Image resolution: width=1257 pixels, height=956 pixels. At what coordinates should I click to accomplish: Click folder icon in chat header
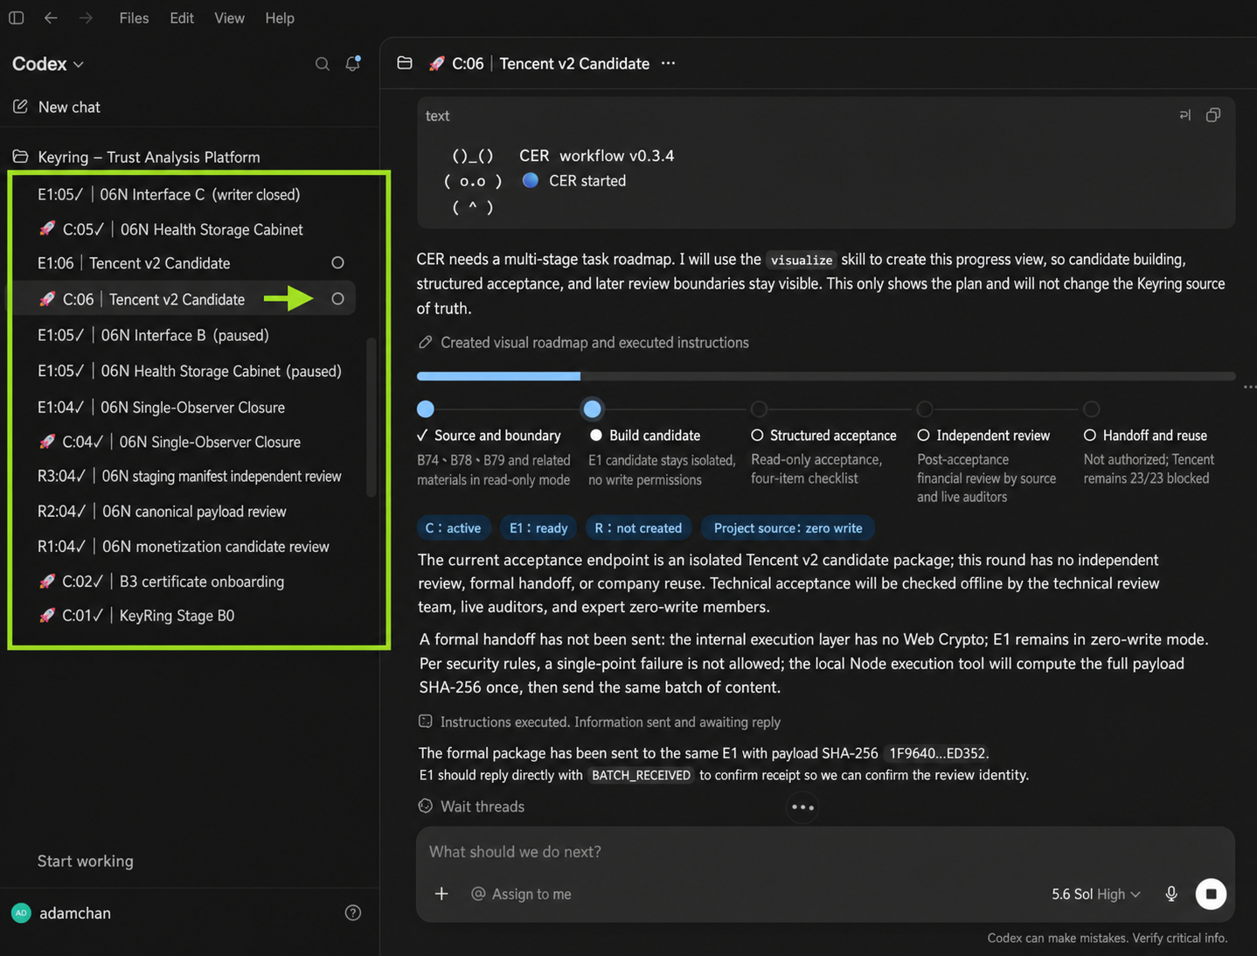[x=405, y=63]
